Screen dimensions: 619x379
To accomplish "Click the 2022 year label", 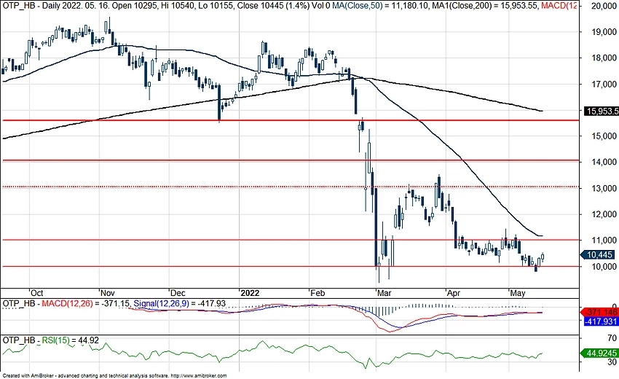I will [x=250, y=293].
